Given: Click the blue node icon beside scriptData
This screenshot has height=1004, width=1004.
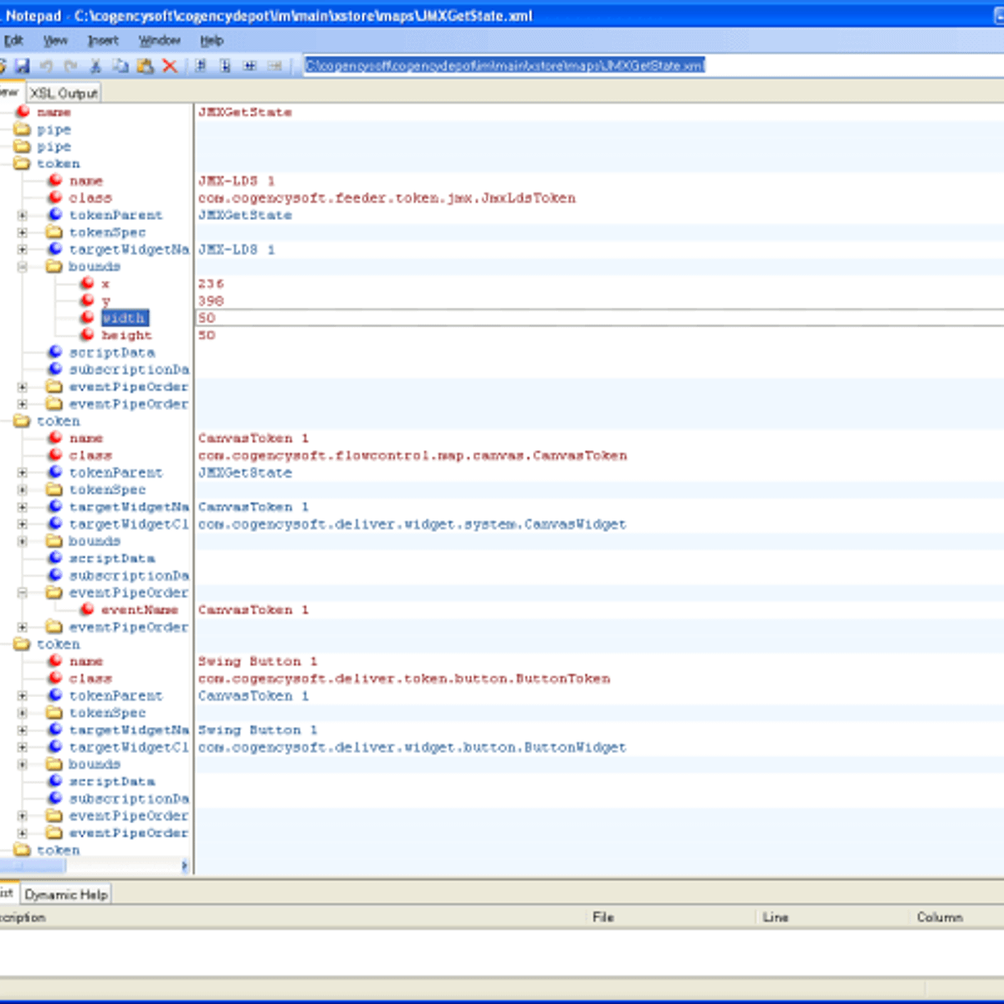Looking at the screenshot, I should 55,352.
